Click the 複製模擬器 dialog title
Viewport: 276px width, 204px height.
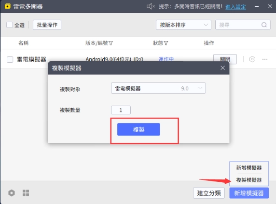(67, 68)
